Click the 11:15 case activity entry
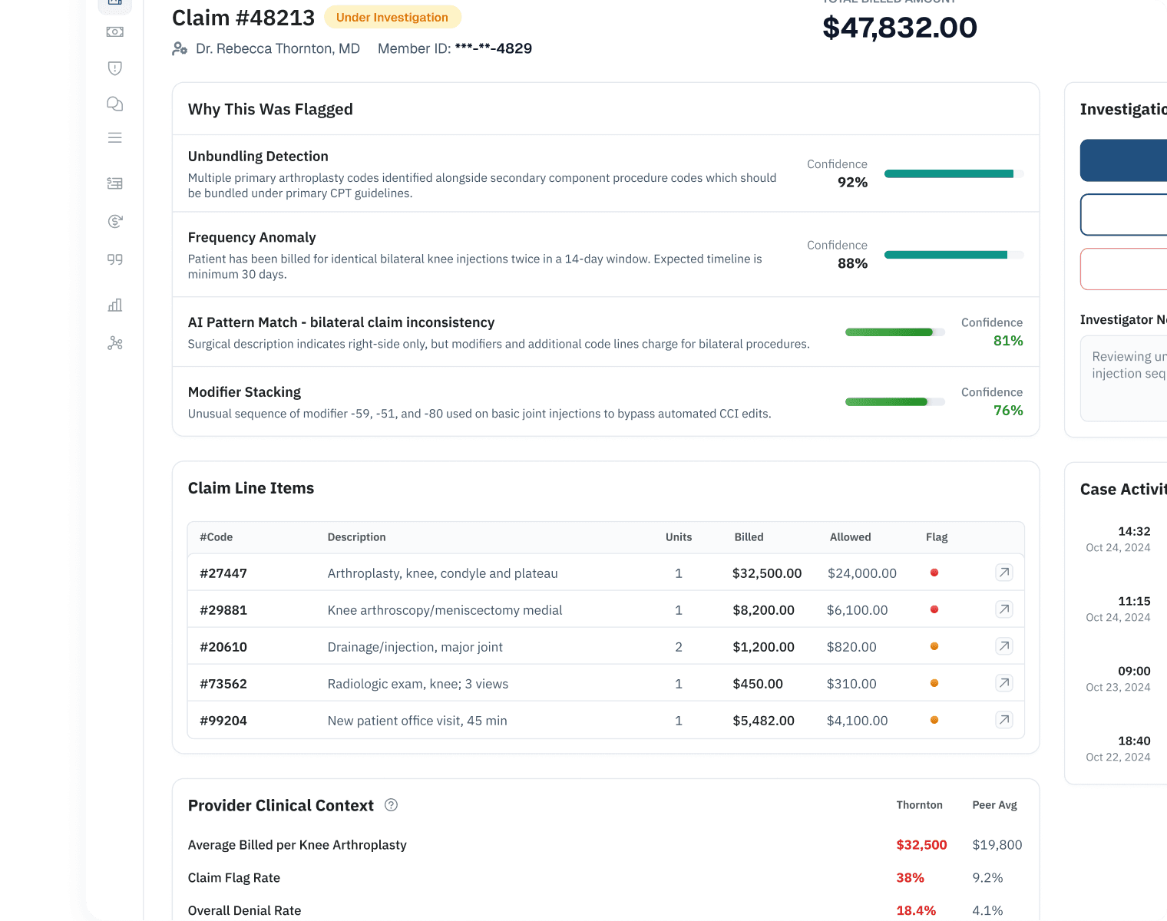 click(x=1119, y=609)
